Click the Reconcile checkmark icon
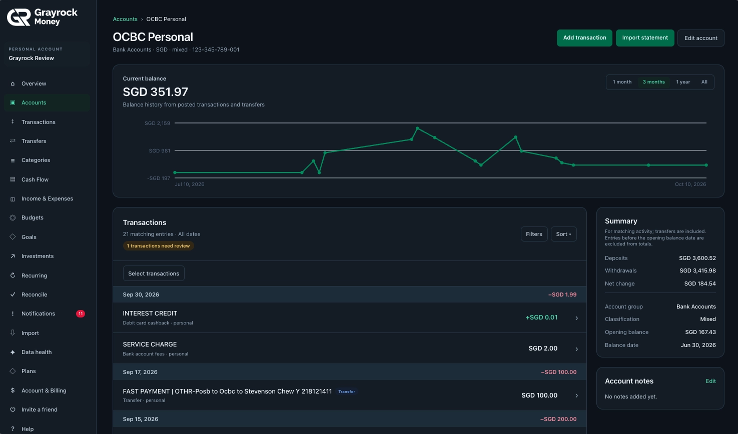 coord(13,294)
